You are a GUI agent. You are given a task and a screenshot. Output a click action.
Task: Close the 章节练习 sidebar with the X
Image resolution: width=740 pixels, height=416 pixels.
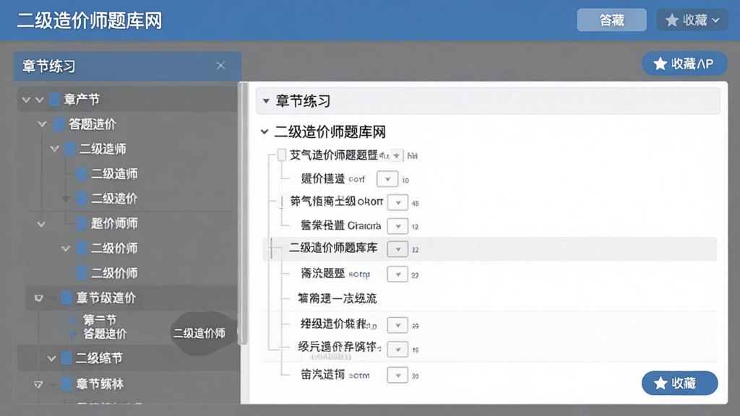point(220,66)
